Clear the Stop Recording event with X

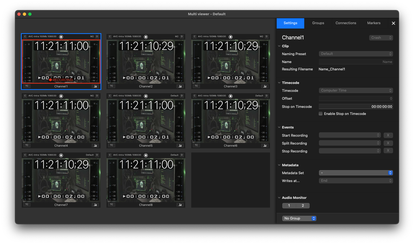coord(388,151)
